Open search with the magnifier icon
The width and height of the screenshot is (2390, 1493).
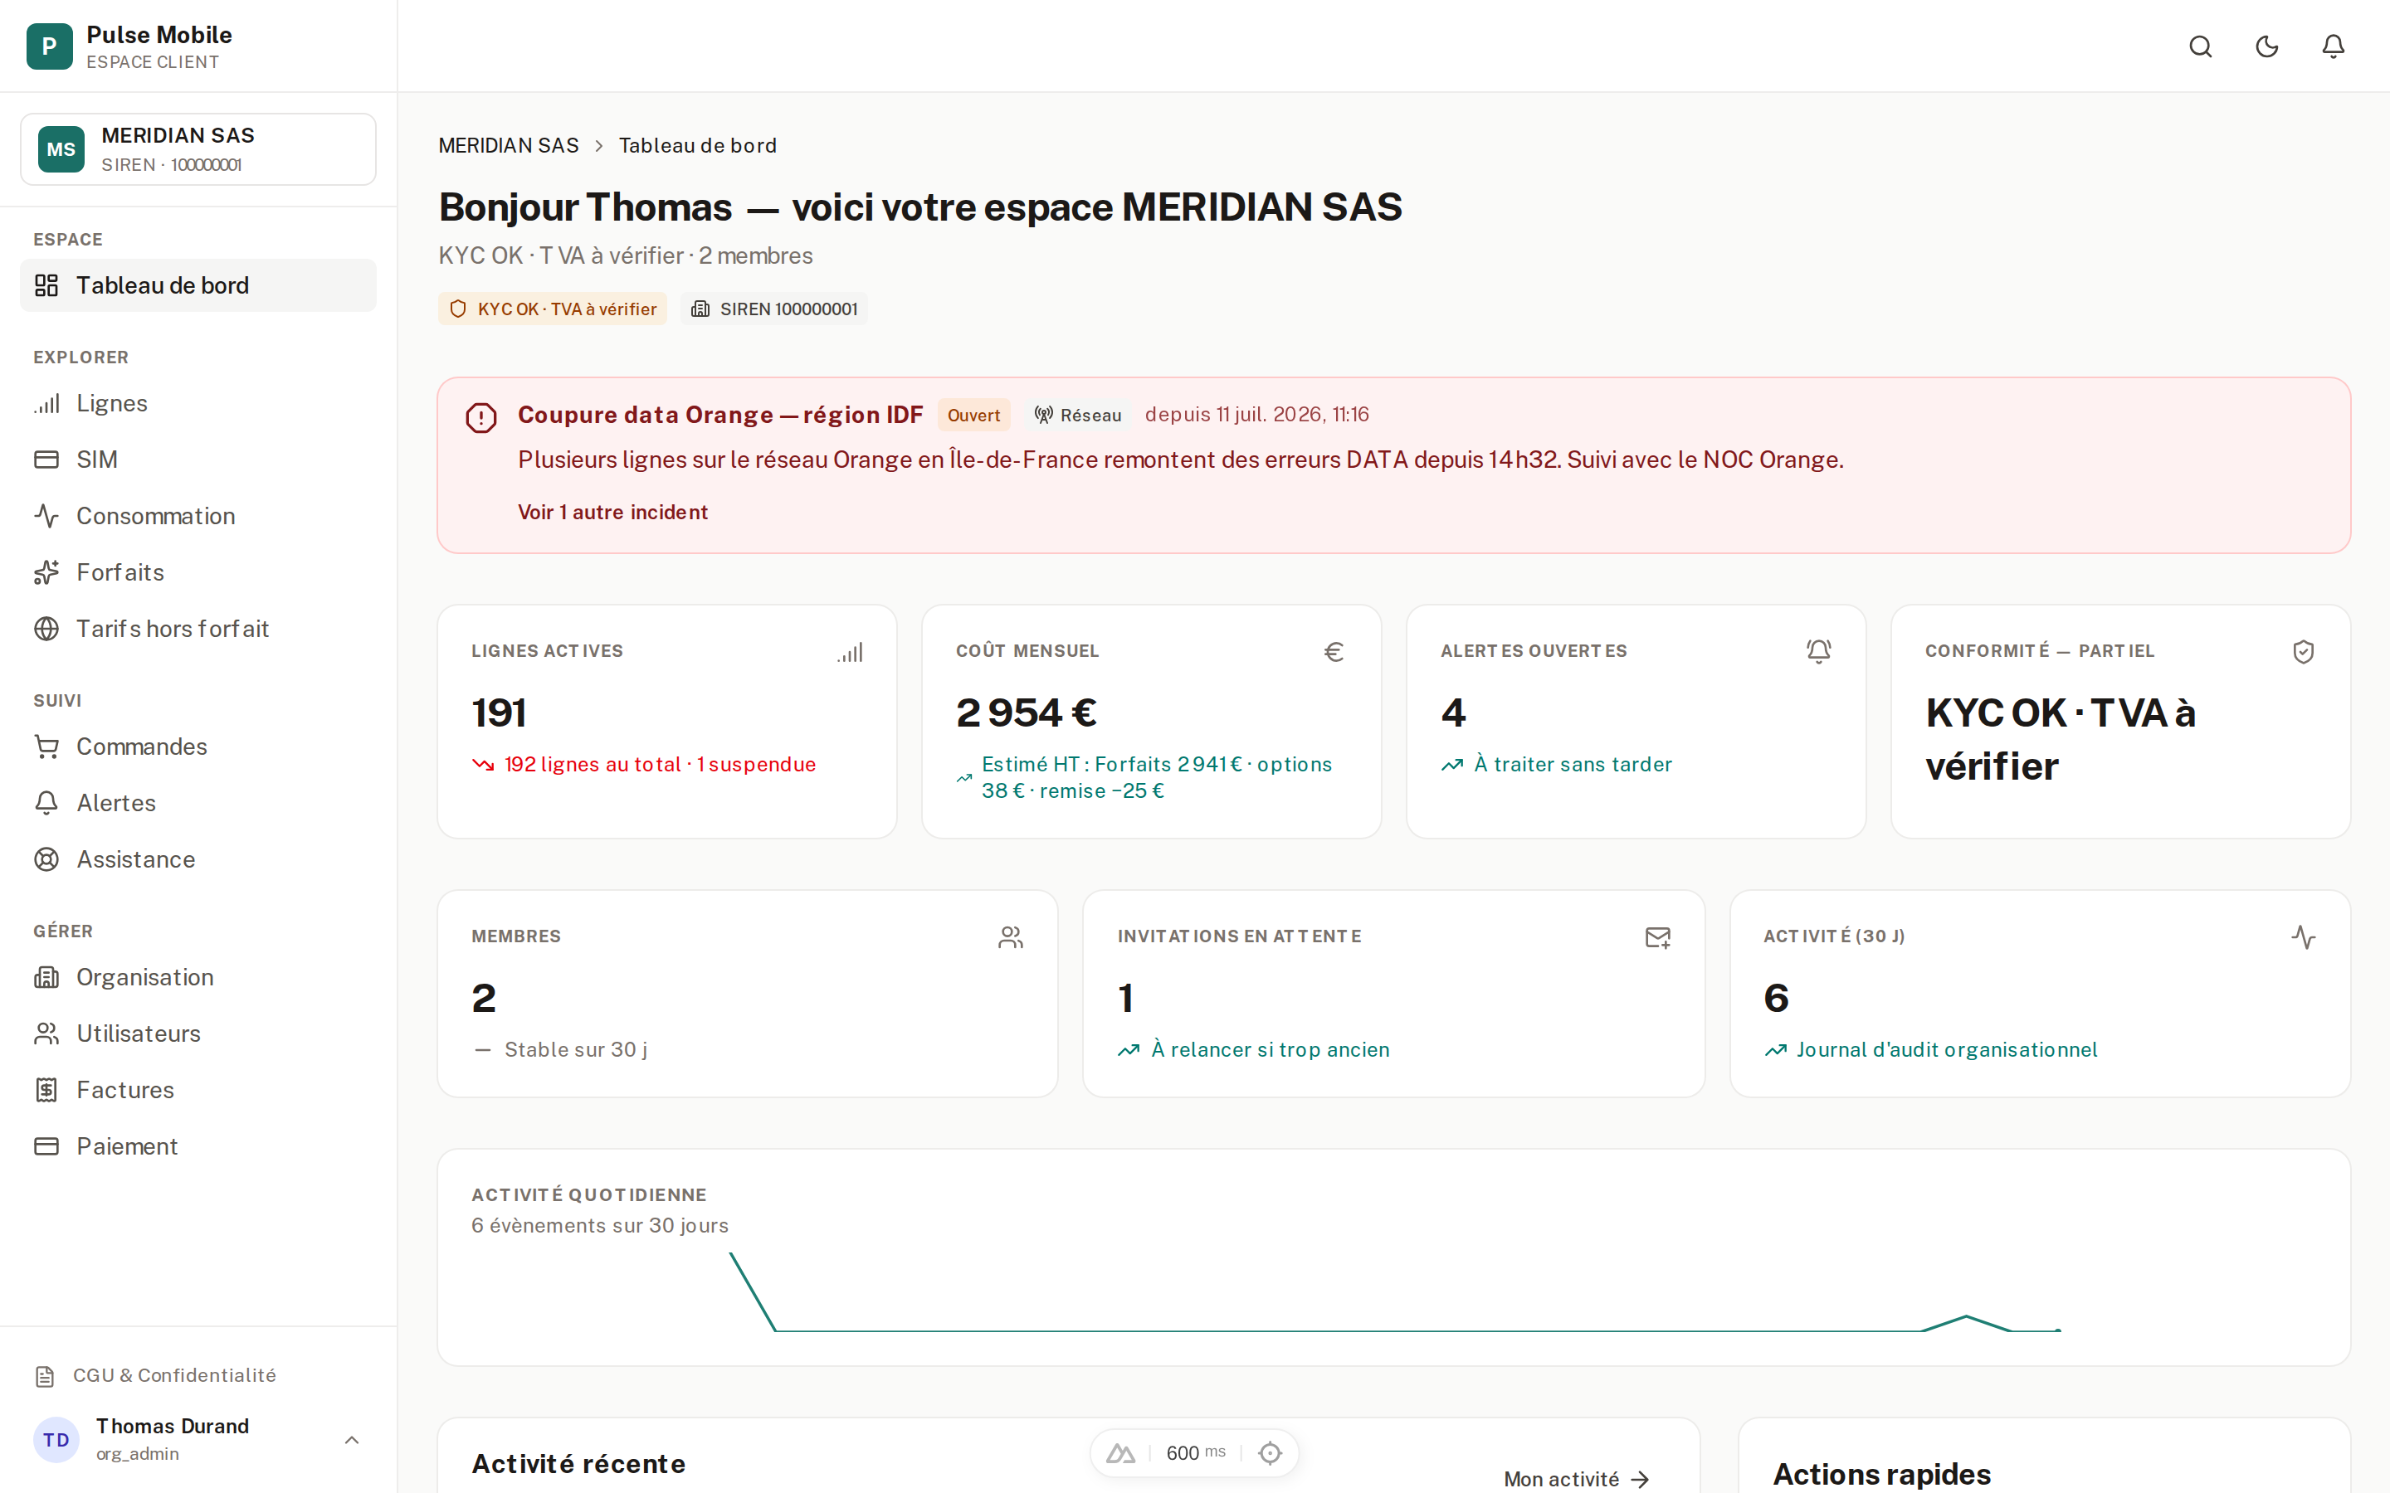pos(2201,46)
